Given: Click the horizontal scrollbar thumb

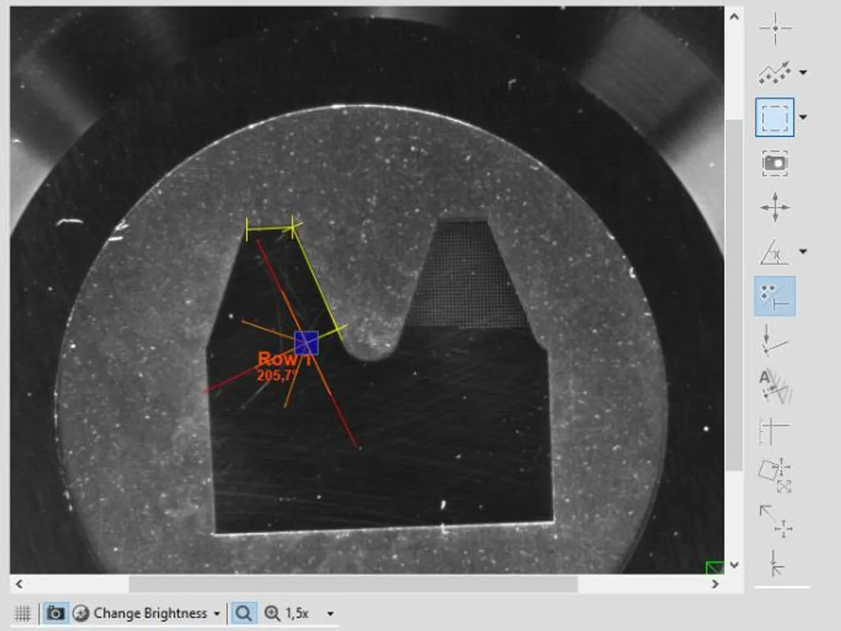Looking at the screenshot, I should pyautogui.click(x=353, y=584).
